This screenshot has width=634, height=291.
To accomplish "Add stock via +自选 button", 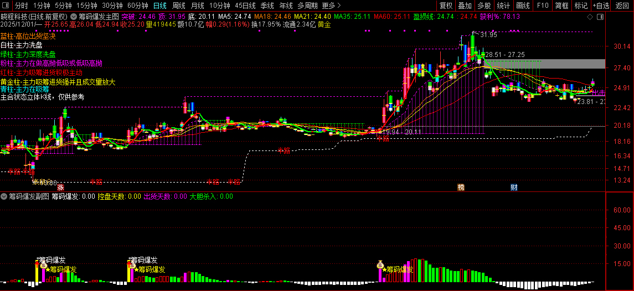I will tap(601, 6).
